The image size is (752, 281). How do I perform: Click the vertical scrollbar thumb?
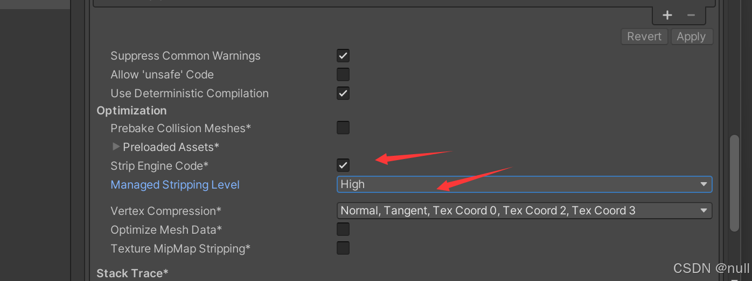pos(734,183)
